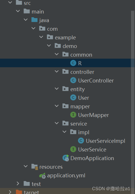The width and height of the screenshot is (135, 194).
Task: Collapse the main folder chevron
Action: [x=18, y=11]
